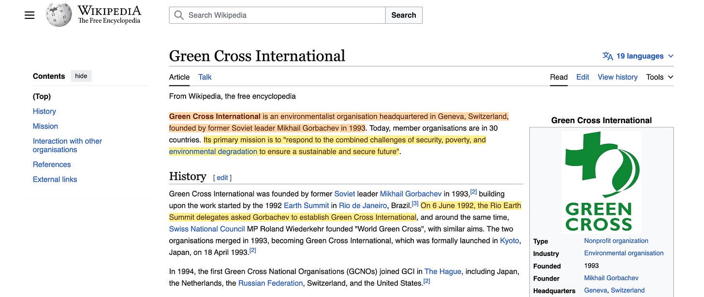Open the Russian Federation link
This screenshot has width=704, height=297.
[271, 283]
